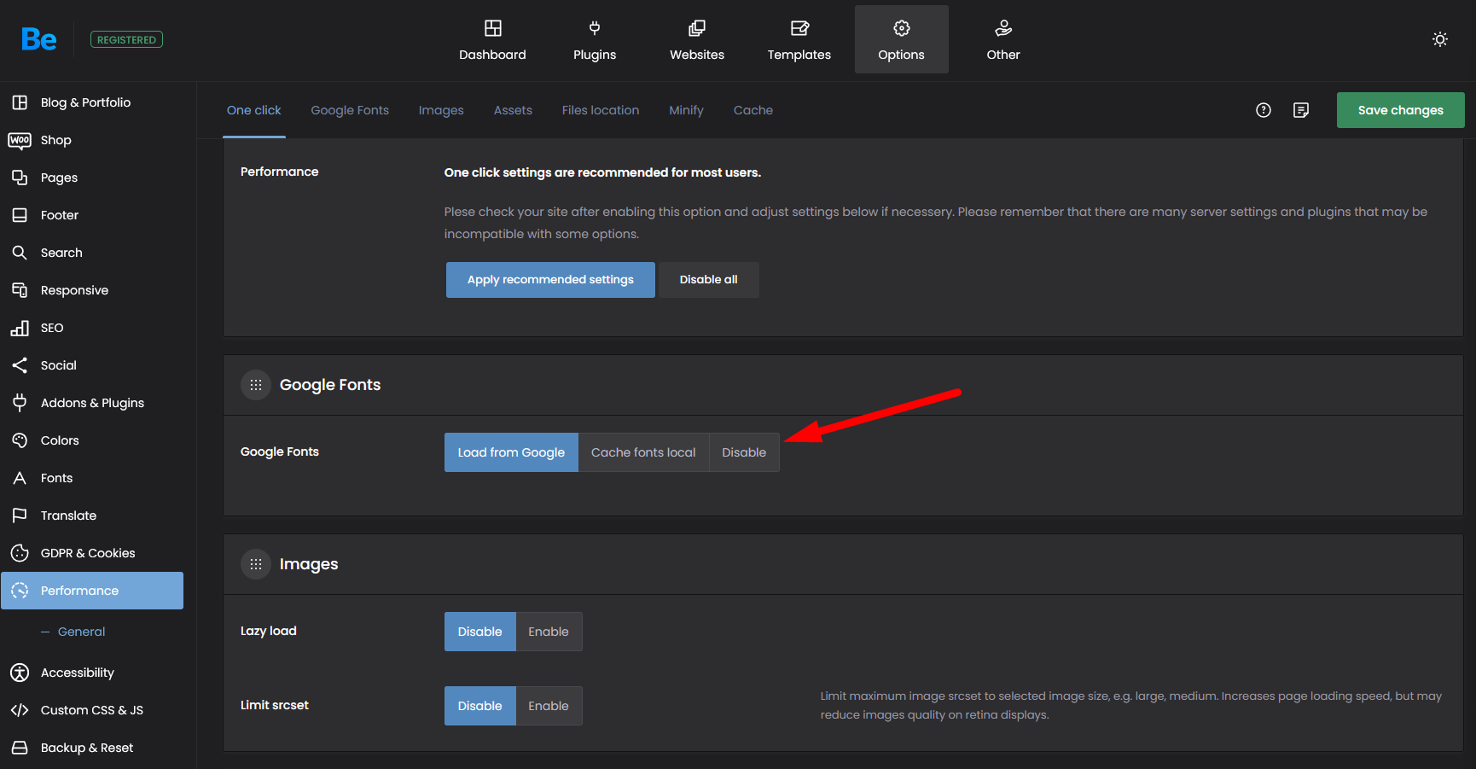Select Cache fonts local option

(643, 452)
